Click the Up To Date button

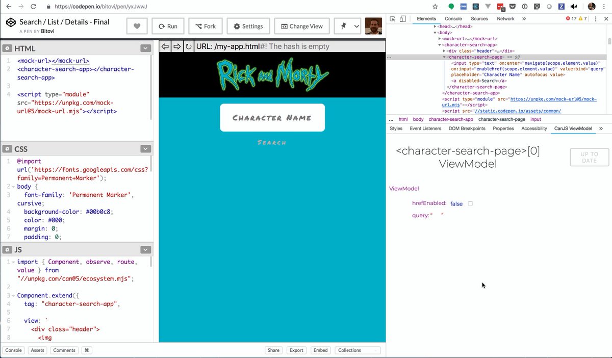tap(590, 157)
